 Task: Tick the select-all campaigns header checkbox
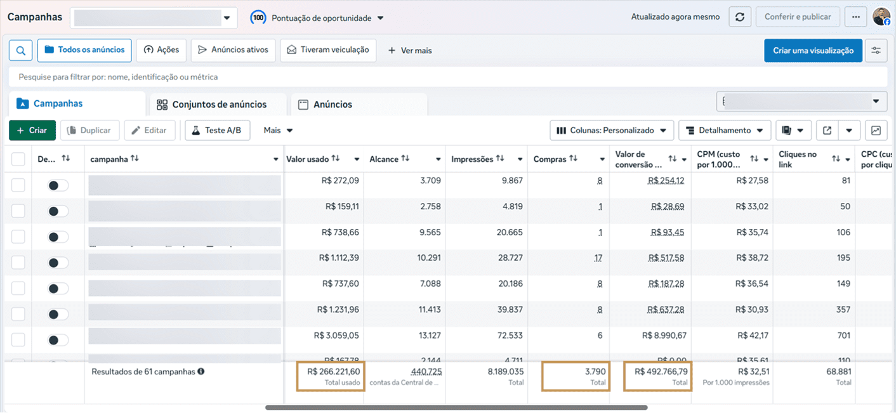click(x=18, y=159)
